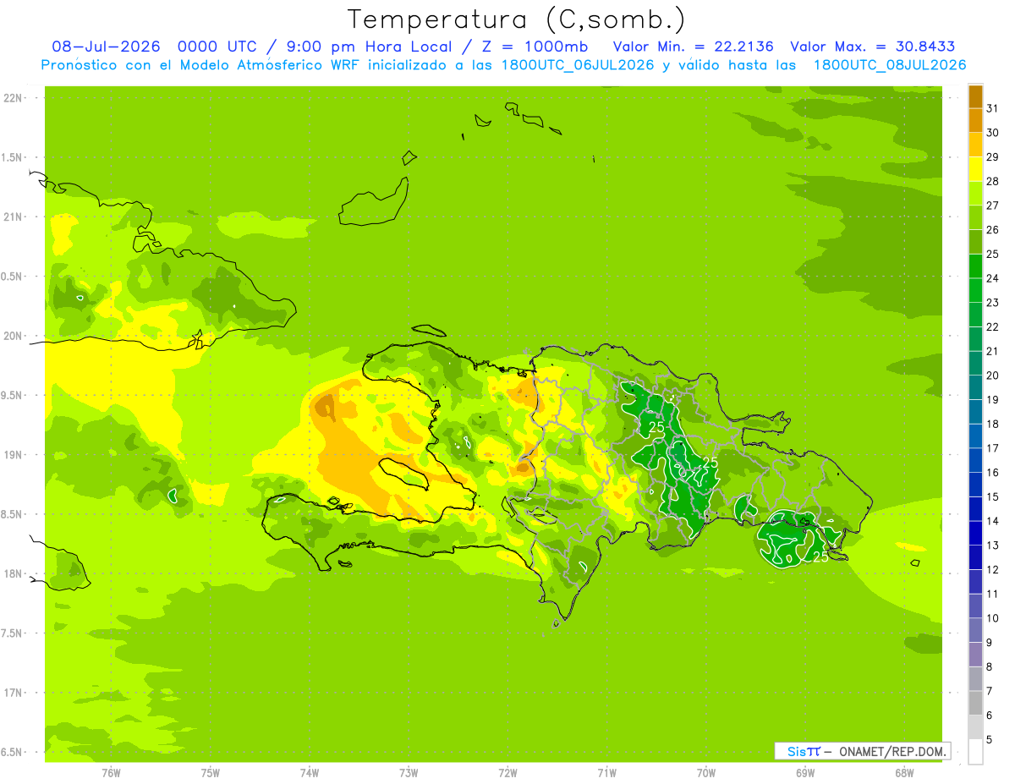The height and width of the screenshot is (784, 1015).
Task: Click the yellow legend swatch between 28 and 29
Action: tap(975, 169)
